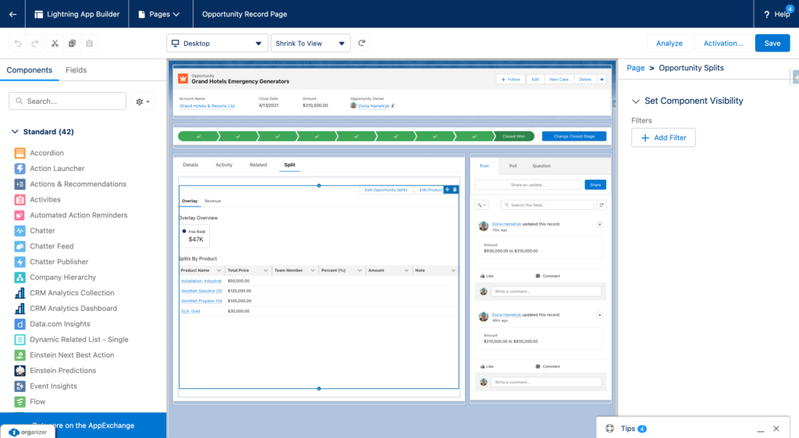Click the copy icon in toolbar

point(72,44)
